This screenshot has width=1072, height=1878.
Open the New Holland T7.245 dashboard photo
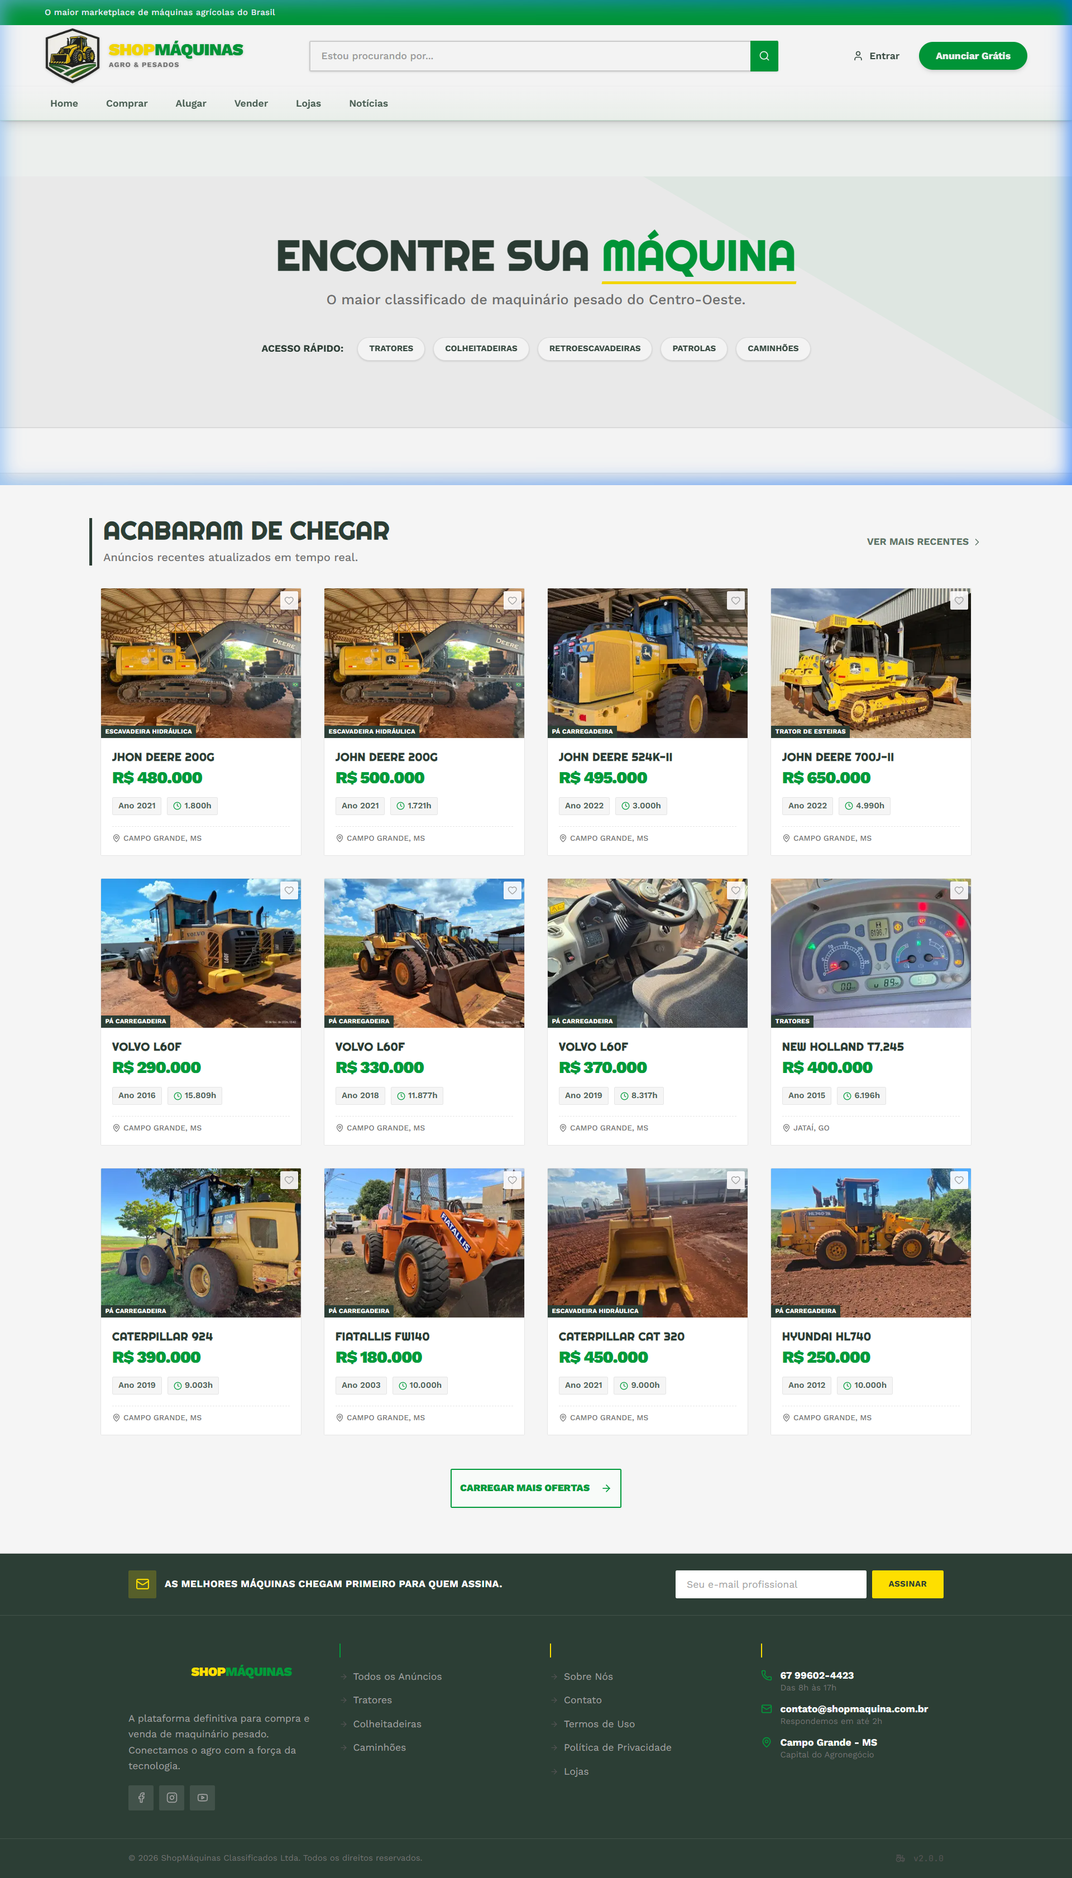(870, 952)
